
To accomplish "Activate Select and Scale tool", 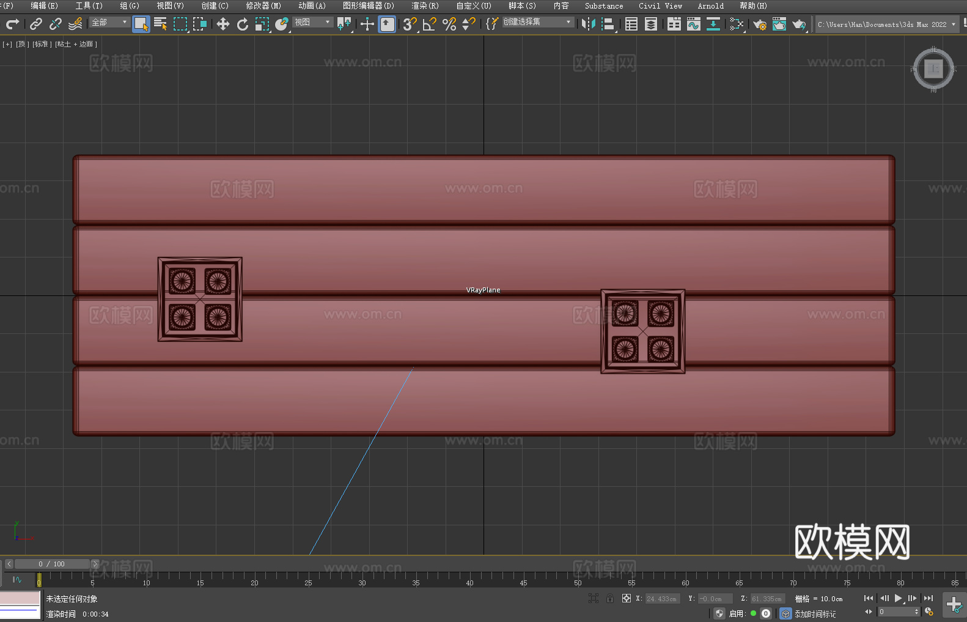I will click(x=262, y=24).
